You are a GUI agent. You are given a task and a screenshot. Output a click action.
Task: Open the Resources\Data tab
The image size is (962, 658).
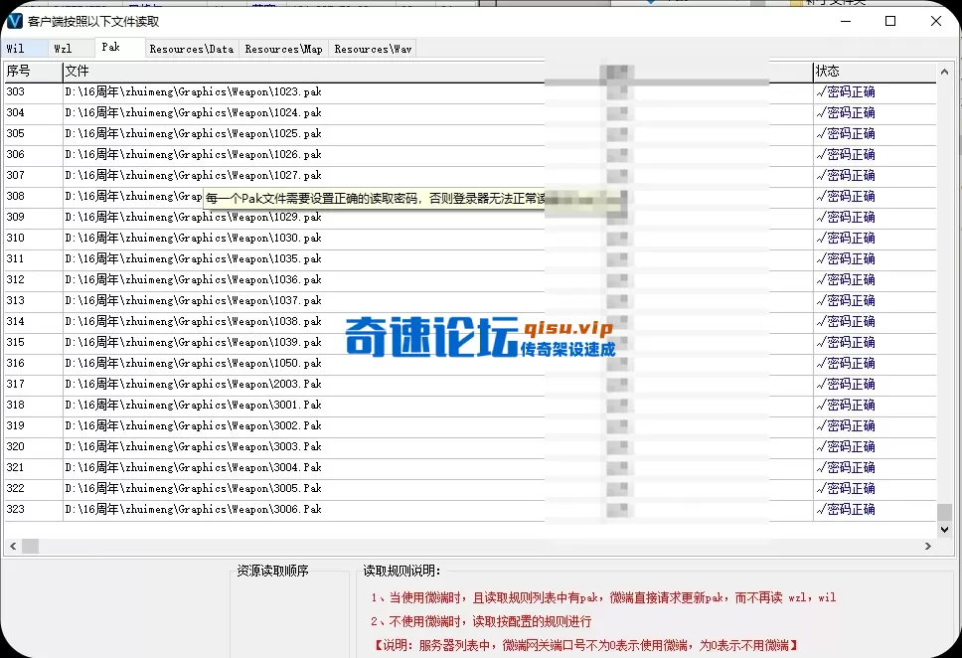191,48
